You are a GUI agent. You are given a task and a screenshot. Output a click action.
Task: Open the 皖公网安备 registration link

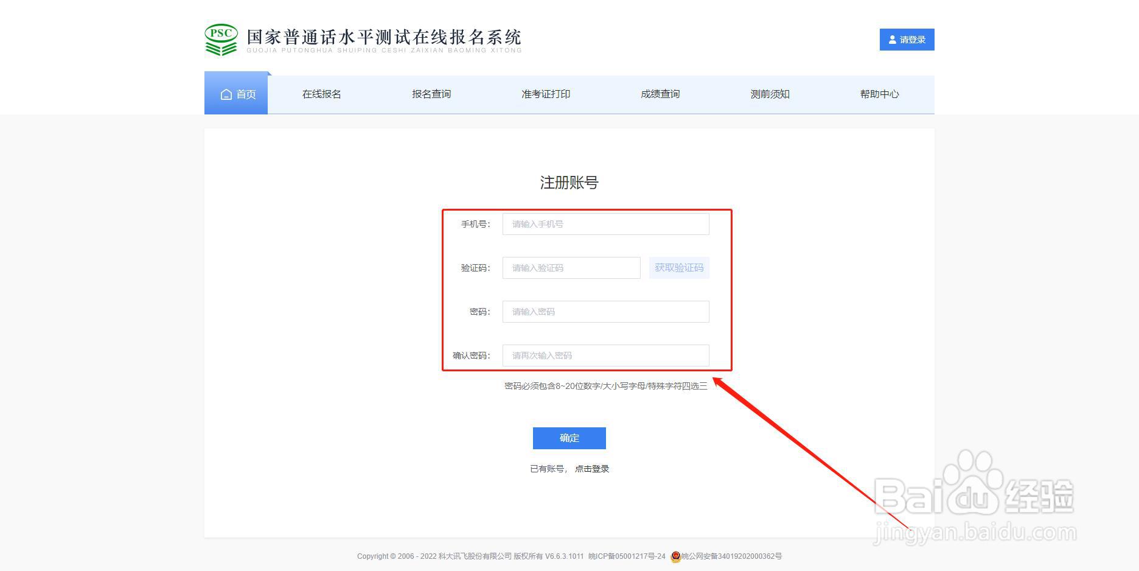[732, 556]
